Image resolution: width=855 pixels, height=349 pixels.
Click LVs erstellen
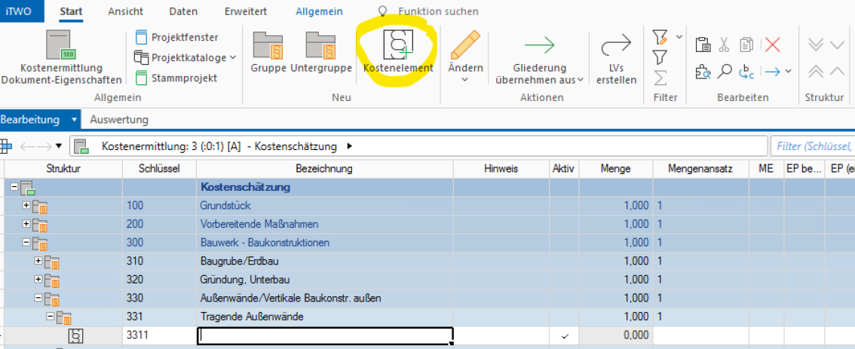tap(616, 59)
